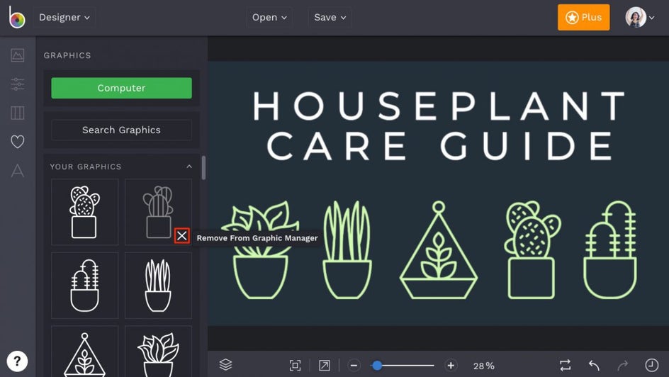Open the Save dropdown menu

click(x=330, y=18)
